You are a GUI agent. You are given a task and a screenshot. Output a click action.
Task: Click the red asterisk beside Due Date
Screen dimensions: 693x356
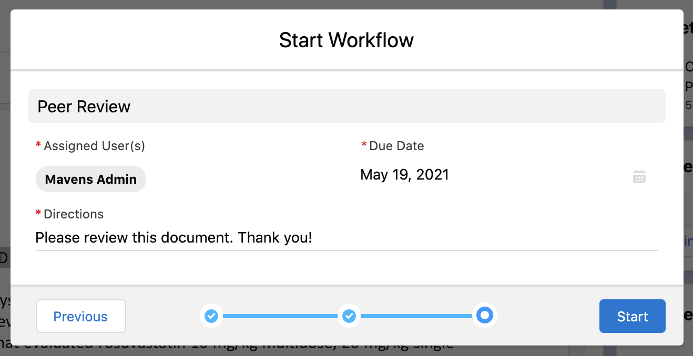click(x=364, y=145)
